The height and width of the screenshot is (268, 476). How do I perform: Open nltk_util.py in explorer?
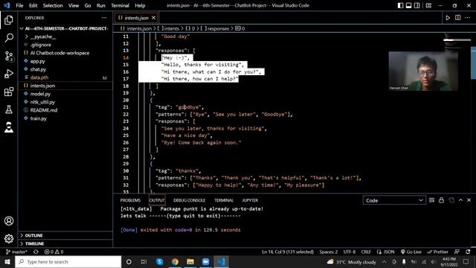click(x=42, y=102)
